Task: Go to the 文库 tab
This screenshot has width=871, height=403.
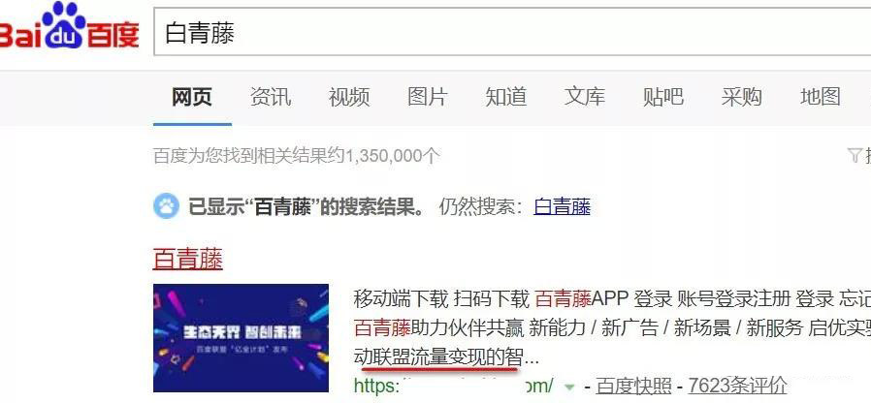Action: pyautogui.click(x=584, y=97)
